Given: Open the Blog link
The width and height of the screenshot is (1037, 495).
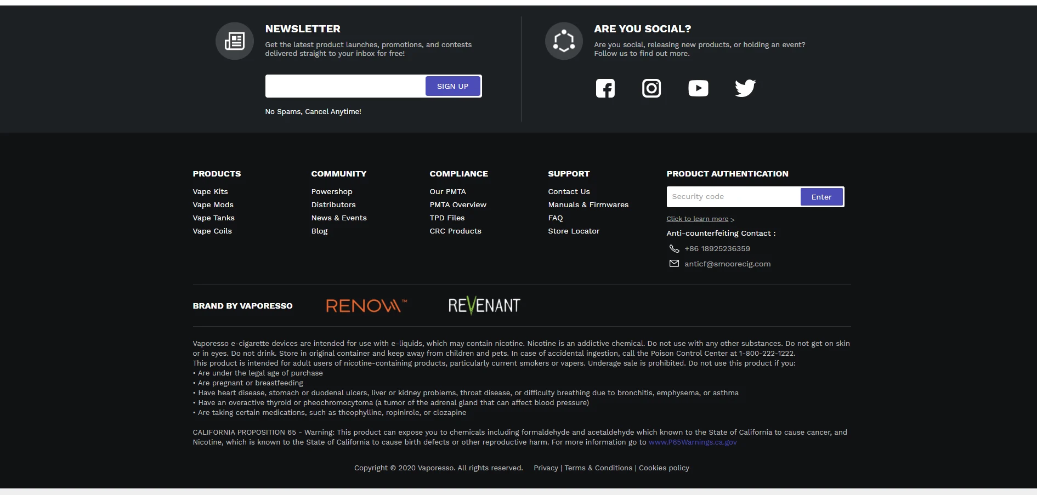Looking at the screenshot, I should (x=319, y=231).
